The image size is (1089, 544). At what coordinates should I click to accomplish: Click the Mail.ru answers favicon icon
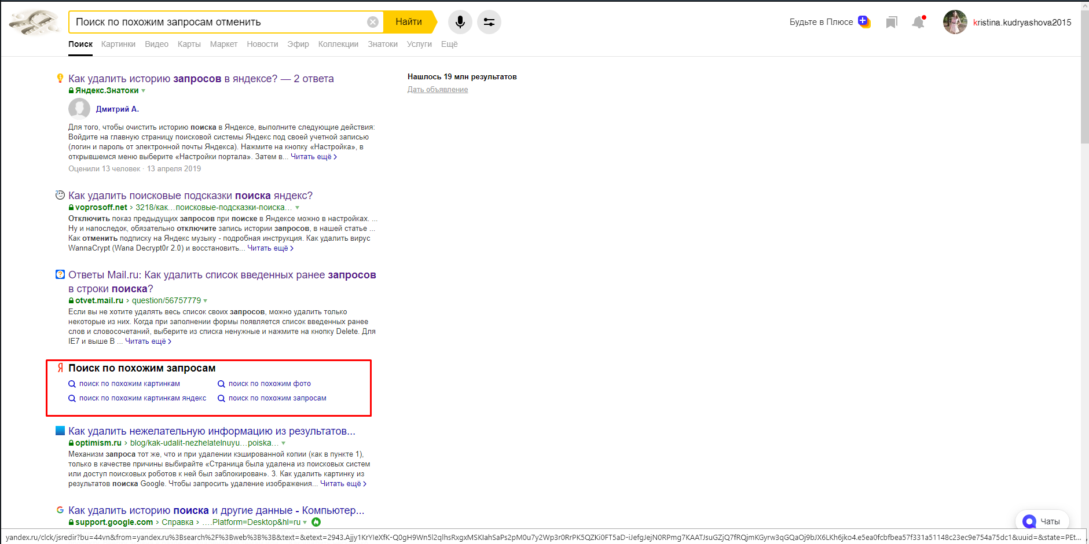60,274
